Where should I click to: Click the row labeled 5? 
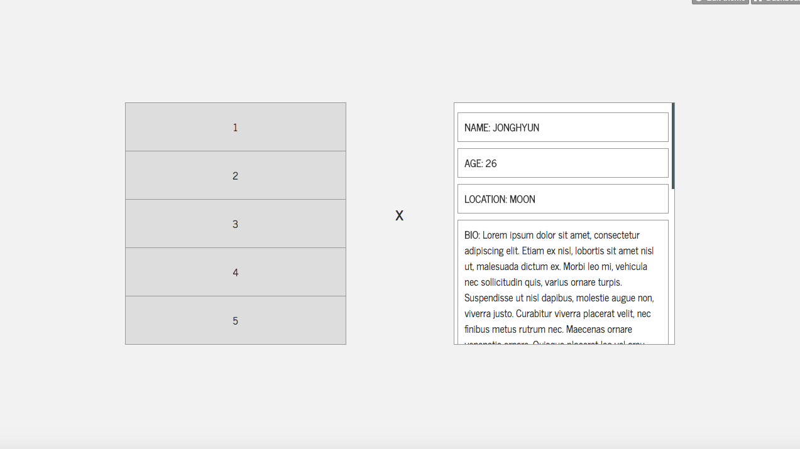click(235, 321)
